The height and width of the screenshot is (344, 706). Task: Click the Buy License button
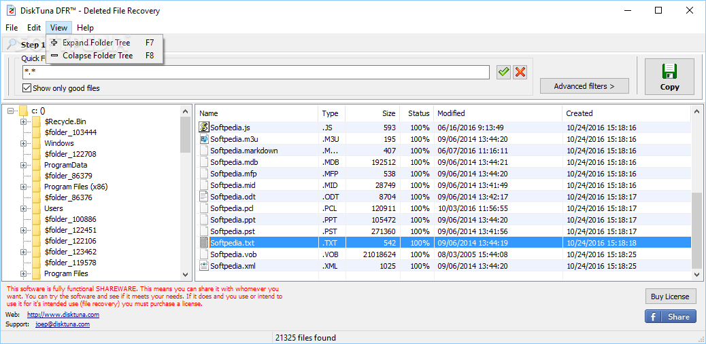click(670, 297)
